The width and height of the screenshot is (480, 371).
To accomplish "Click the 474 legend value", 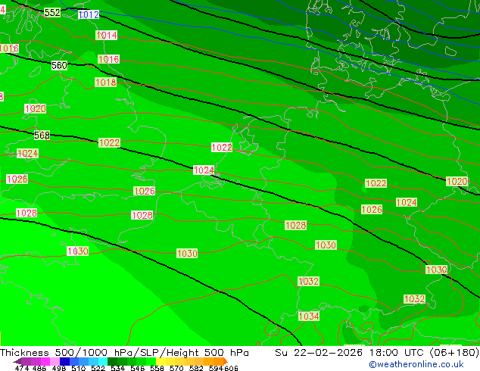I will tap(22, 368).
